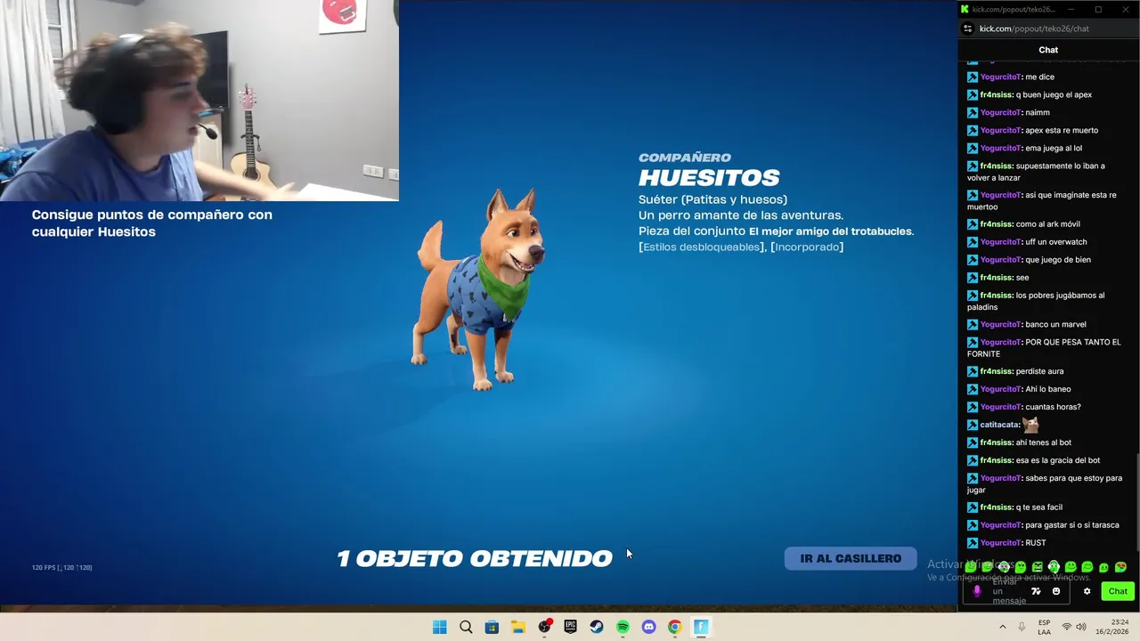Click the chat message 'Ahi lo baneo'
Viewport: 1140px width, 641px height.
point(1047,389)
